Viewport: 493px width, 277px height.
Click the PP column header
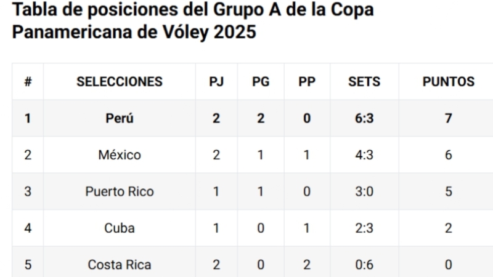click(x=307, y=82)
